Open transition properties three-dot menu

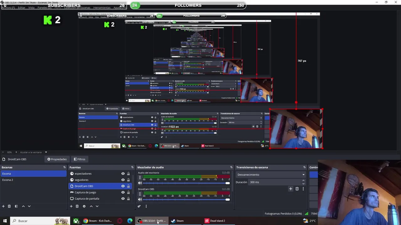coord(303,189)
